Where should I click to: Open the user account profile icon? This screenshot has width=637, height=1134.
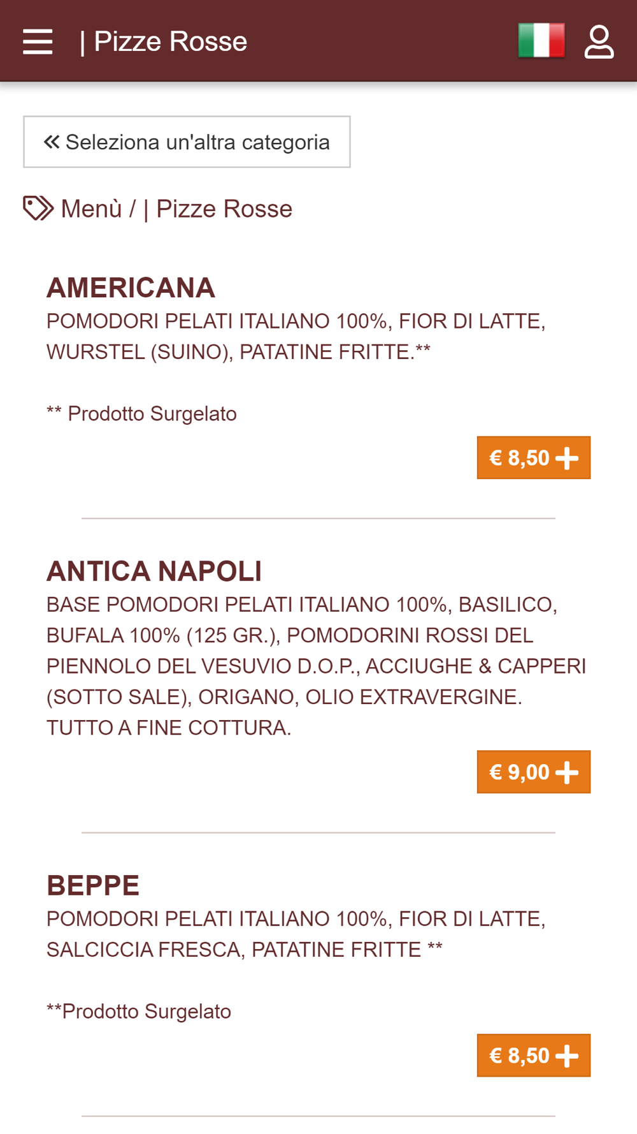coord(599,41)
